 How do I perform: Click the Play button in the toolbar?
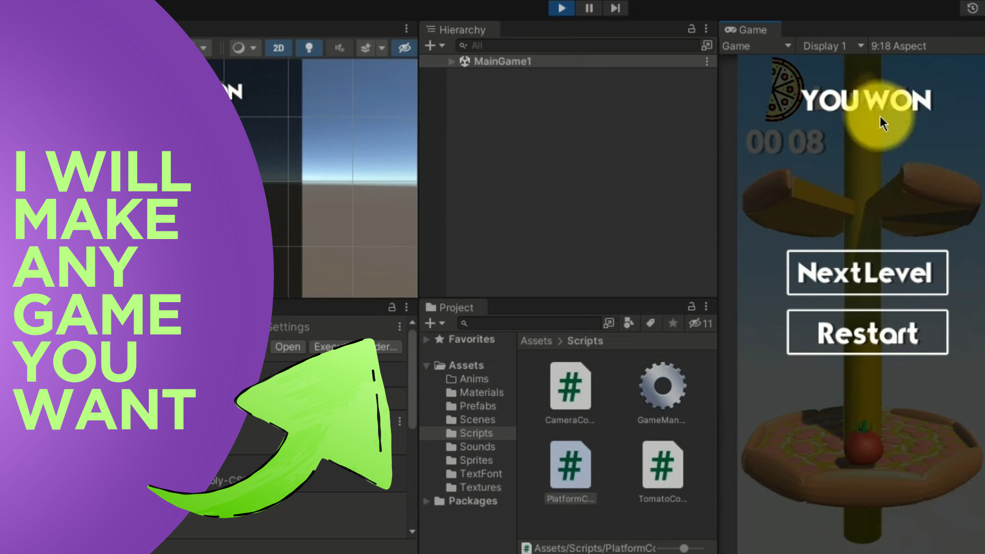click(x=561, y=8)
